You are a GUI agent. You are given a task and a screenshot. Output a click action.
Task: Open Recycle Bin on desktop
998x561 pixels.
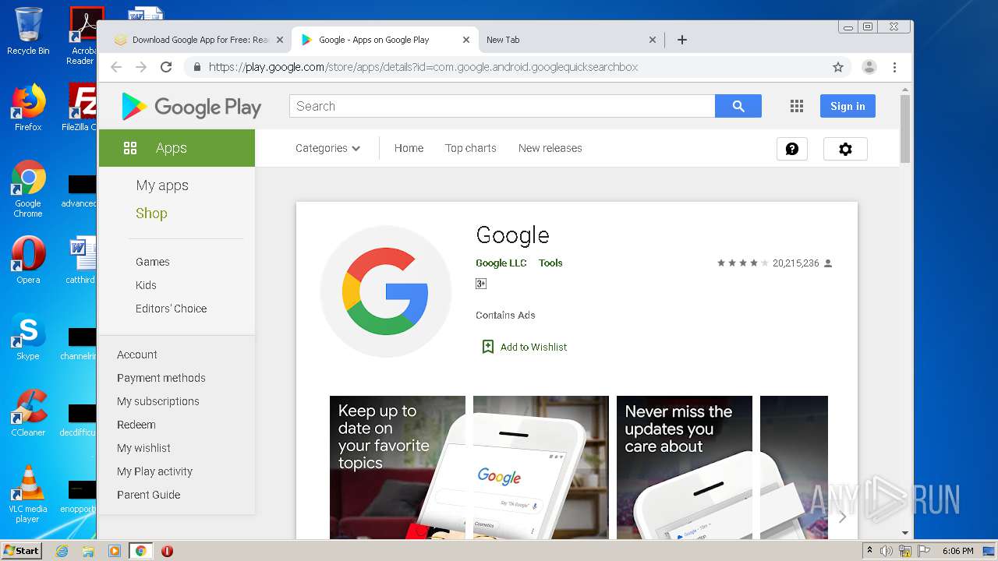(x=28, y=31)
